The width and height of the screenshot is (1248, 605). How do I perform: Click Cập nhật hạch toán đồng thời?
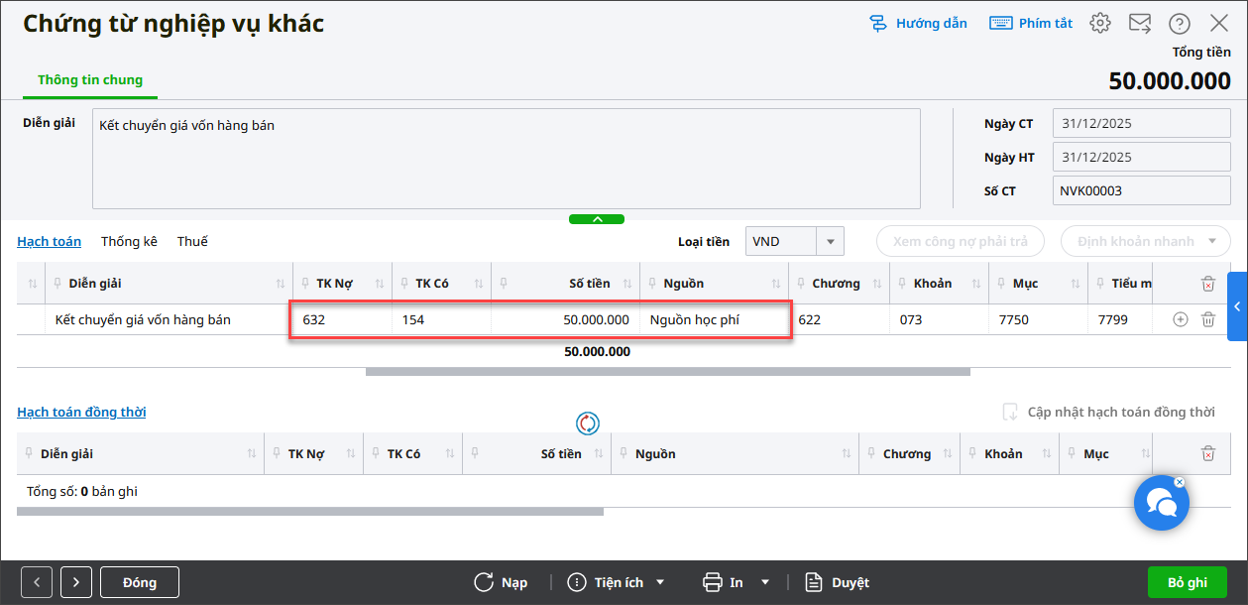click(x=1109, y=412)
